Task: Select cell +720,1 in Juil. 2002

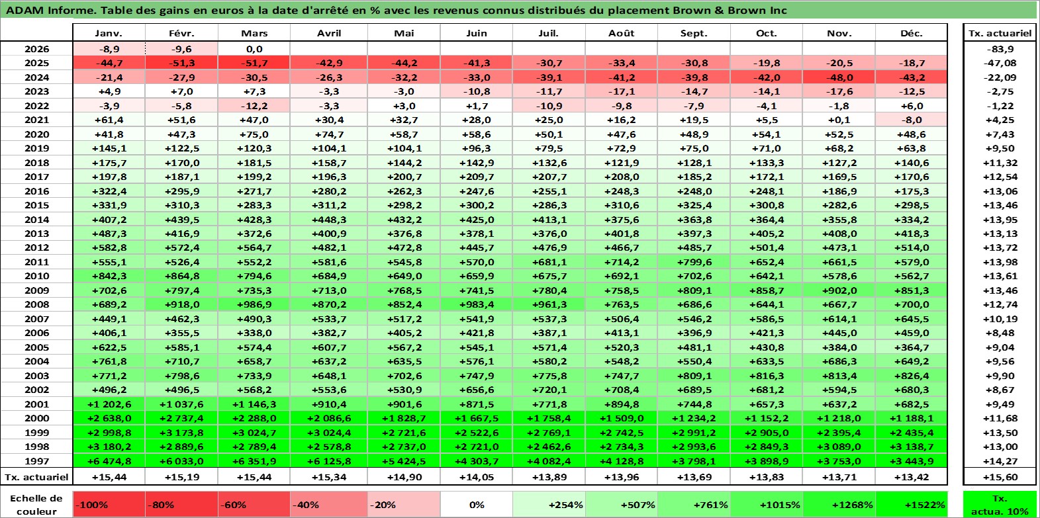Action: tap(549, 390)
